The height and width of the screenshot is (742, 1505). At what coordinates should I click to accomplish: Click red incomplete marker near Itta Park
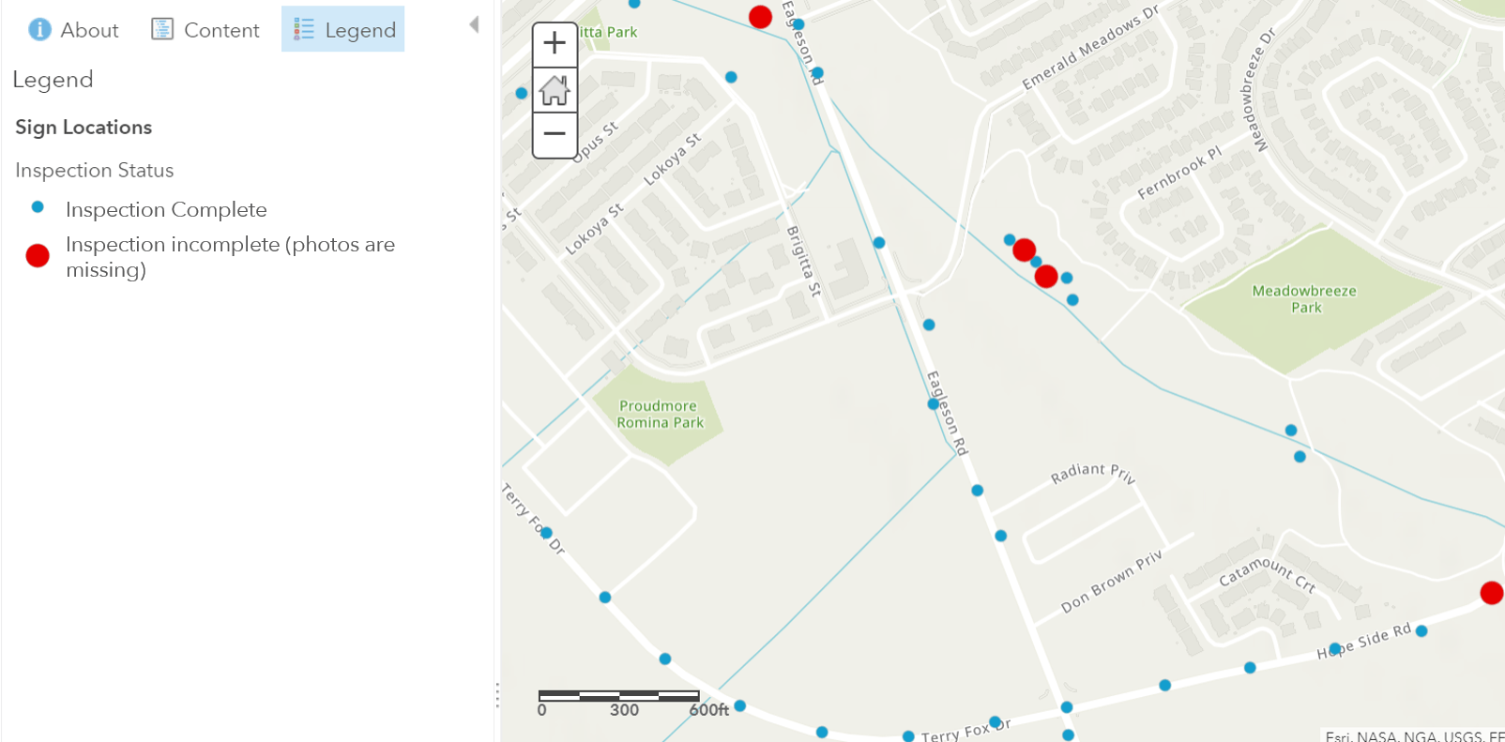(760, 17)
